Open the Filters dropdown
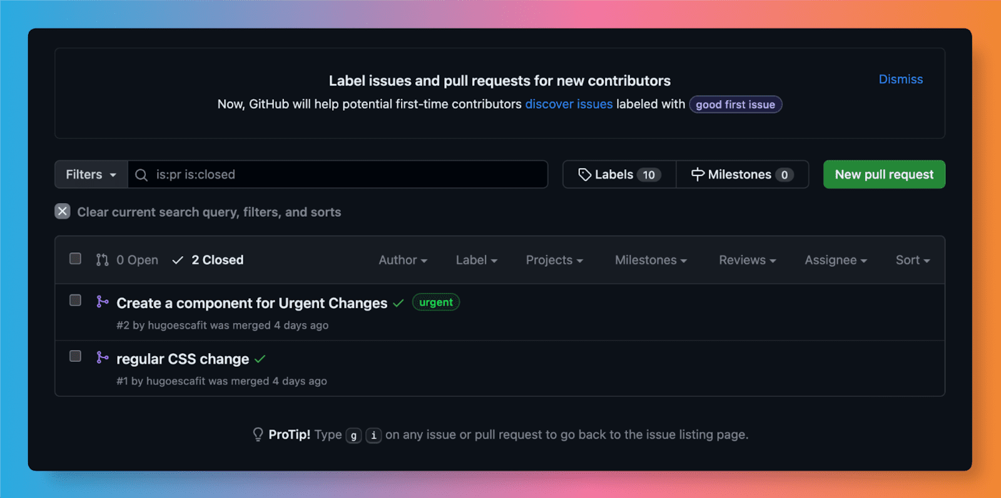 coord(91,174)
